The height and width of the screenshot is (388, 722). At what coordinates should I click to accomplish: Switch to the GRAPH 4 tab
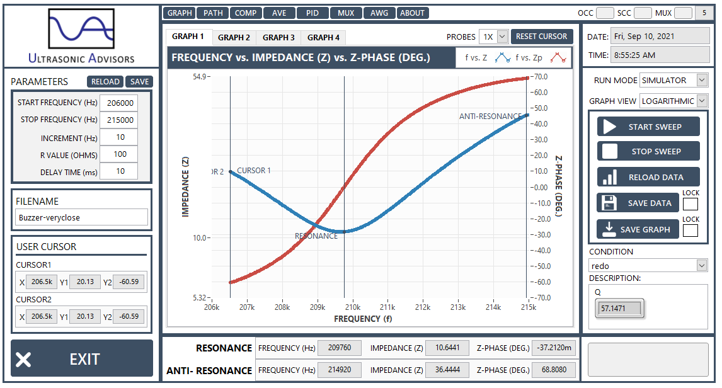tap(323, 38)
